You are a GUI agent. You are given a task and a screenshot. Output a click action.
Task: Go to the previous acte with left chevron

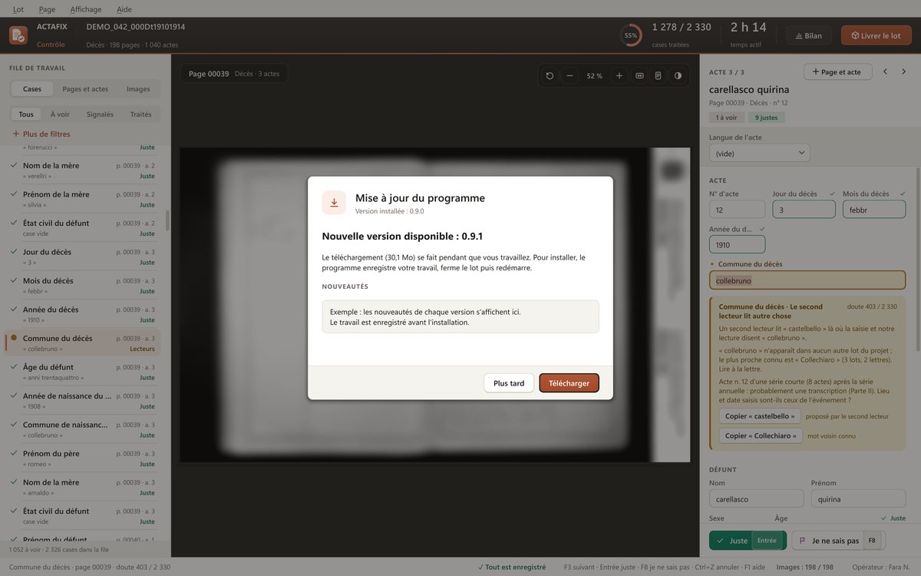[x=885, y=71]
